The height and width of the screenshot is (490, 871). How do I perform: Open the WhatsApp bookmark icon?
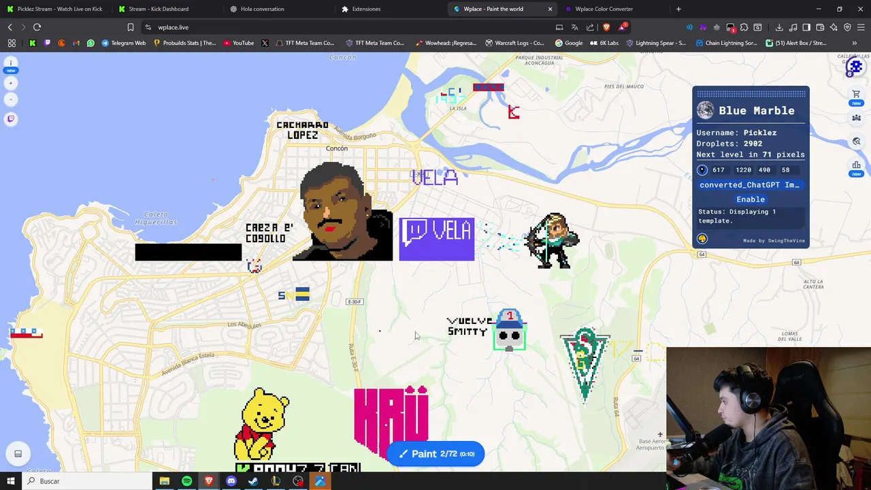91,43
